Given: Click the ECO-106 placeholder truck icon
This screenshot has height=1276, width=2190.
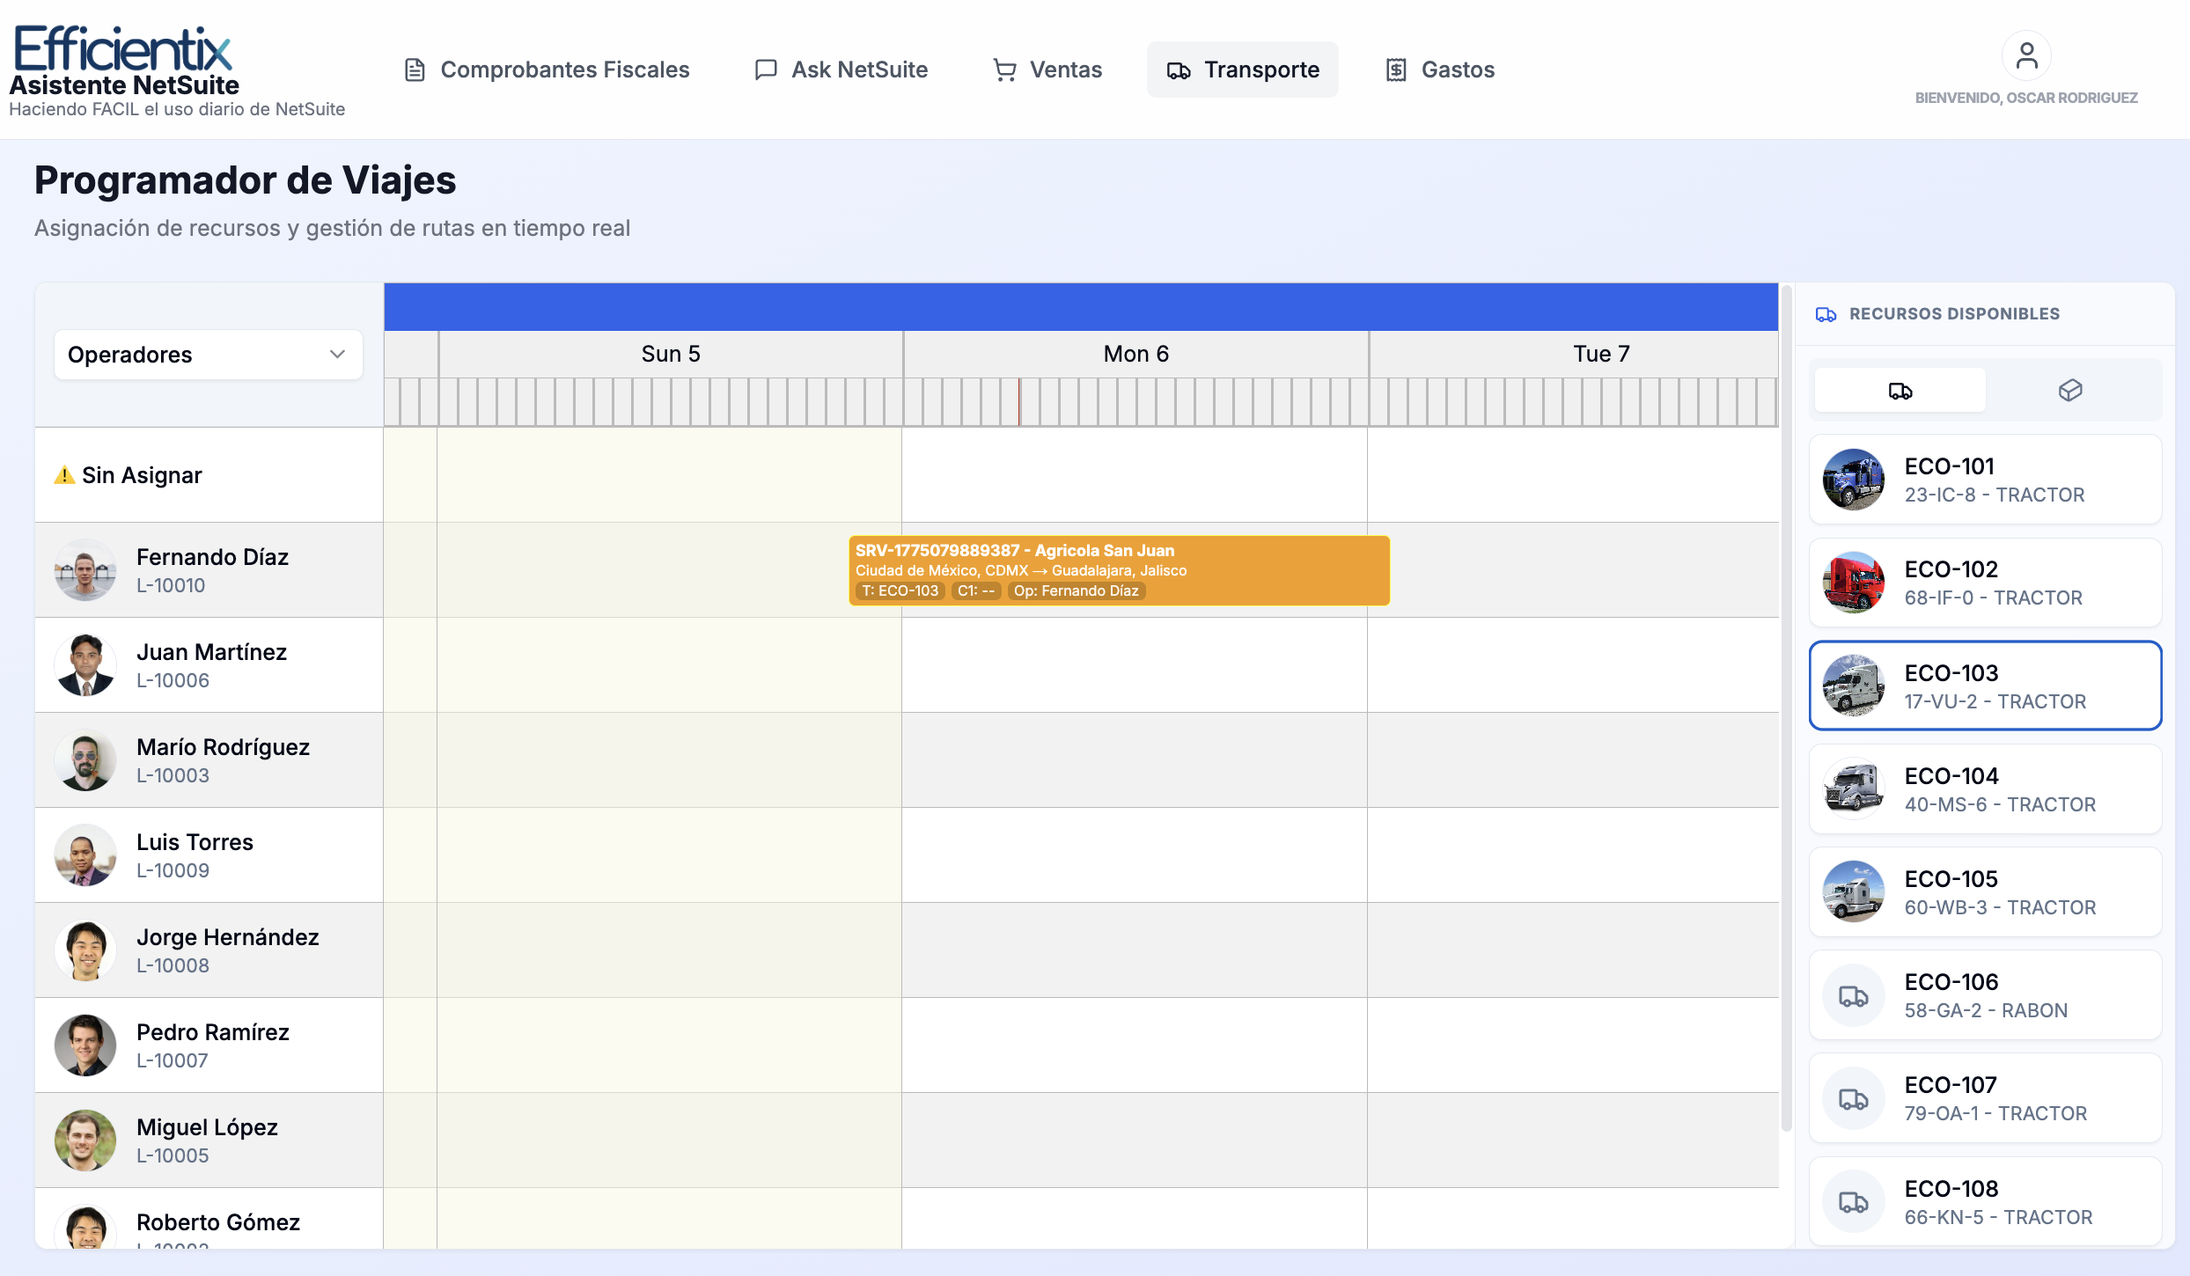Looking at the screenshot, I should 1853,995.
